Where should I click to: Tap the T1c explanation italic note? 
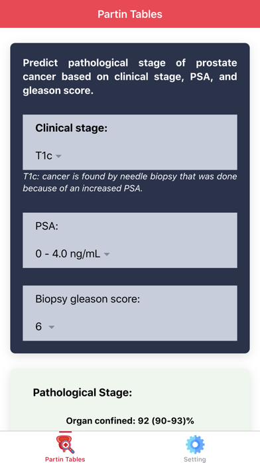(130, 182)
